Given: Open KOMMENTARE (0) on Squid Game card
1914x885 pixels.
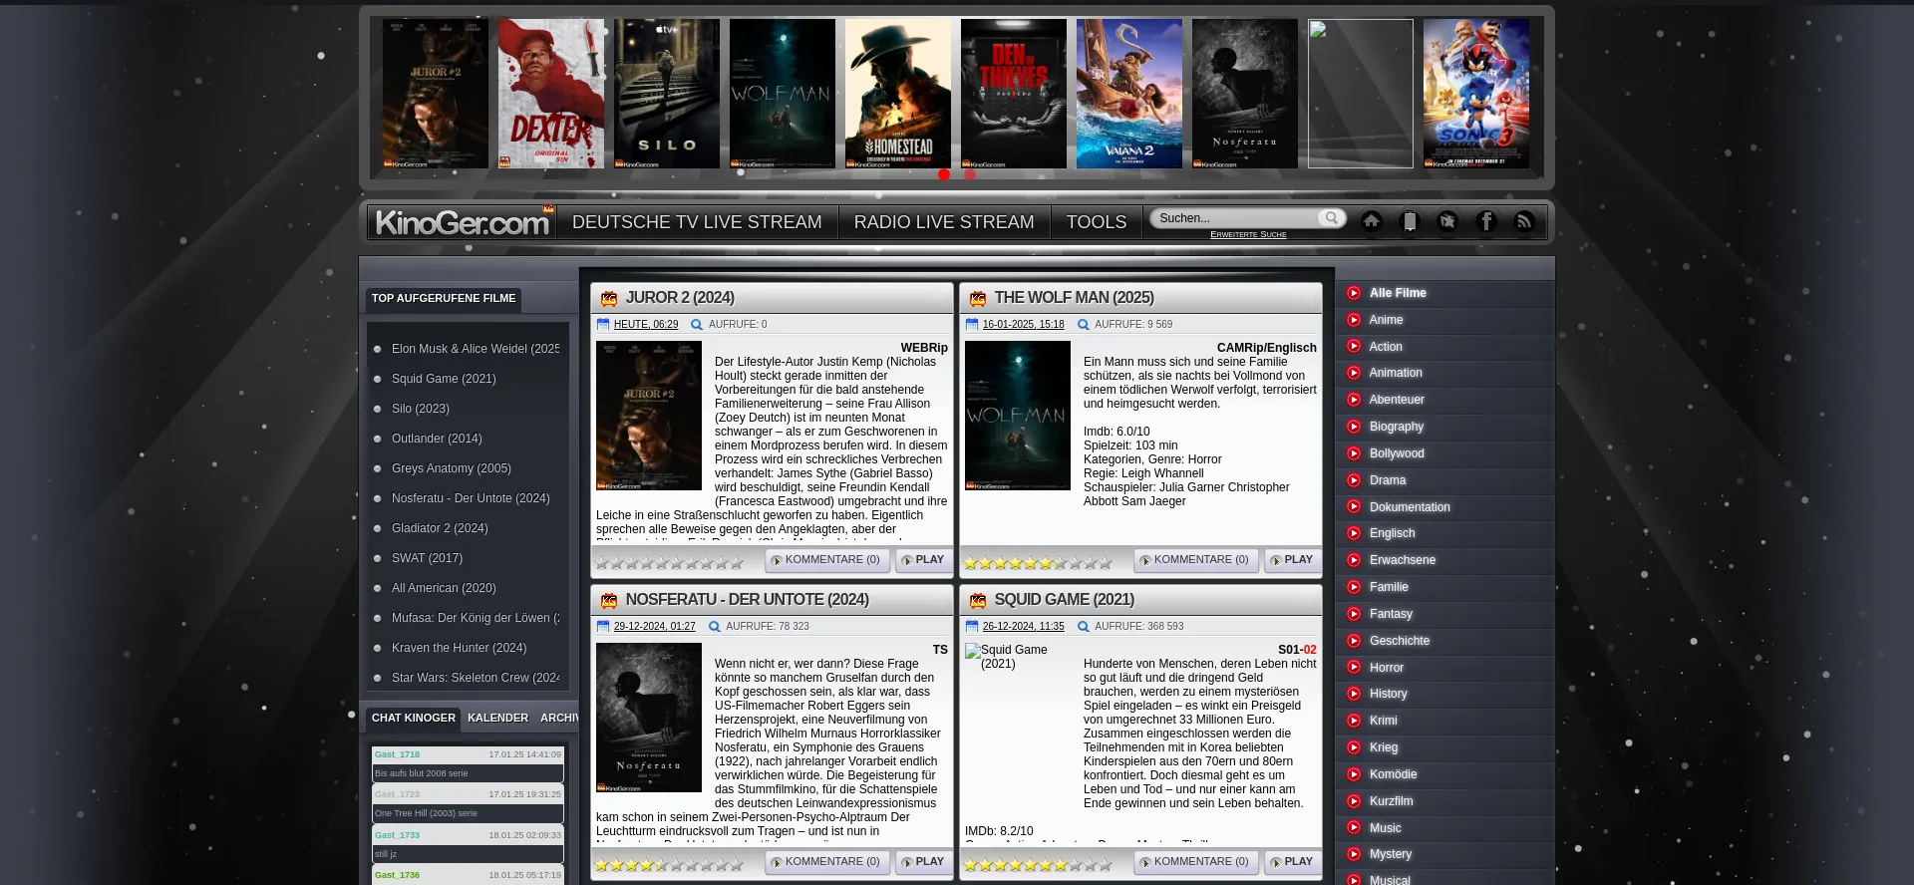Looking at the screenshot, I should 1195,862.
